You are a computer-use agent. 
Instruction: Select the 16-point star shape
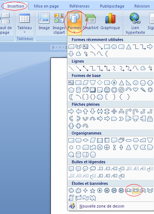pos(107,190)
